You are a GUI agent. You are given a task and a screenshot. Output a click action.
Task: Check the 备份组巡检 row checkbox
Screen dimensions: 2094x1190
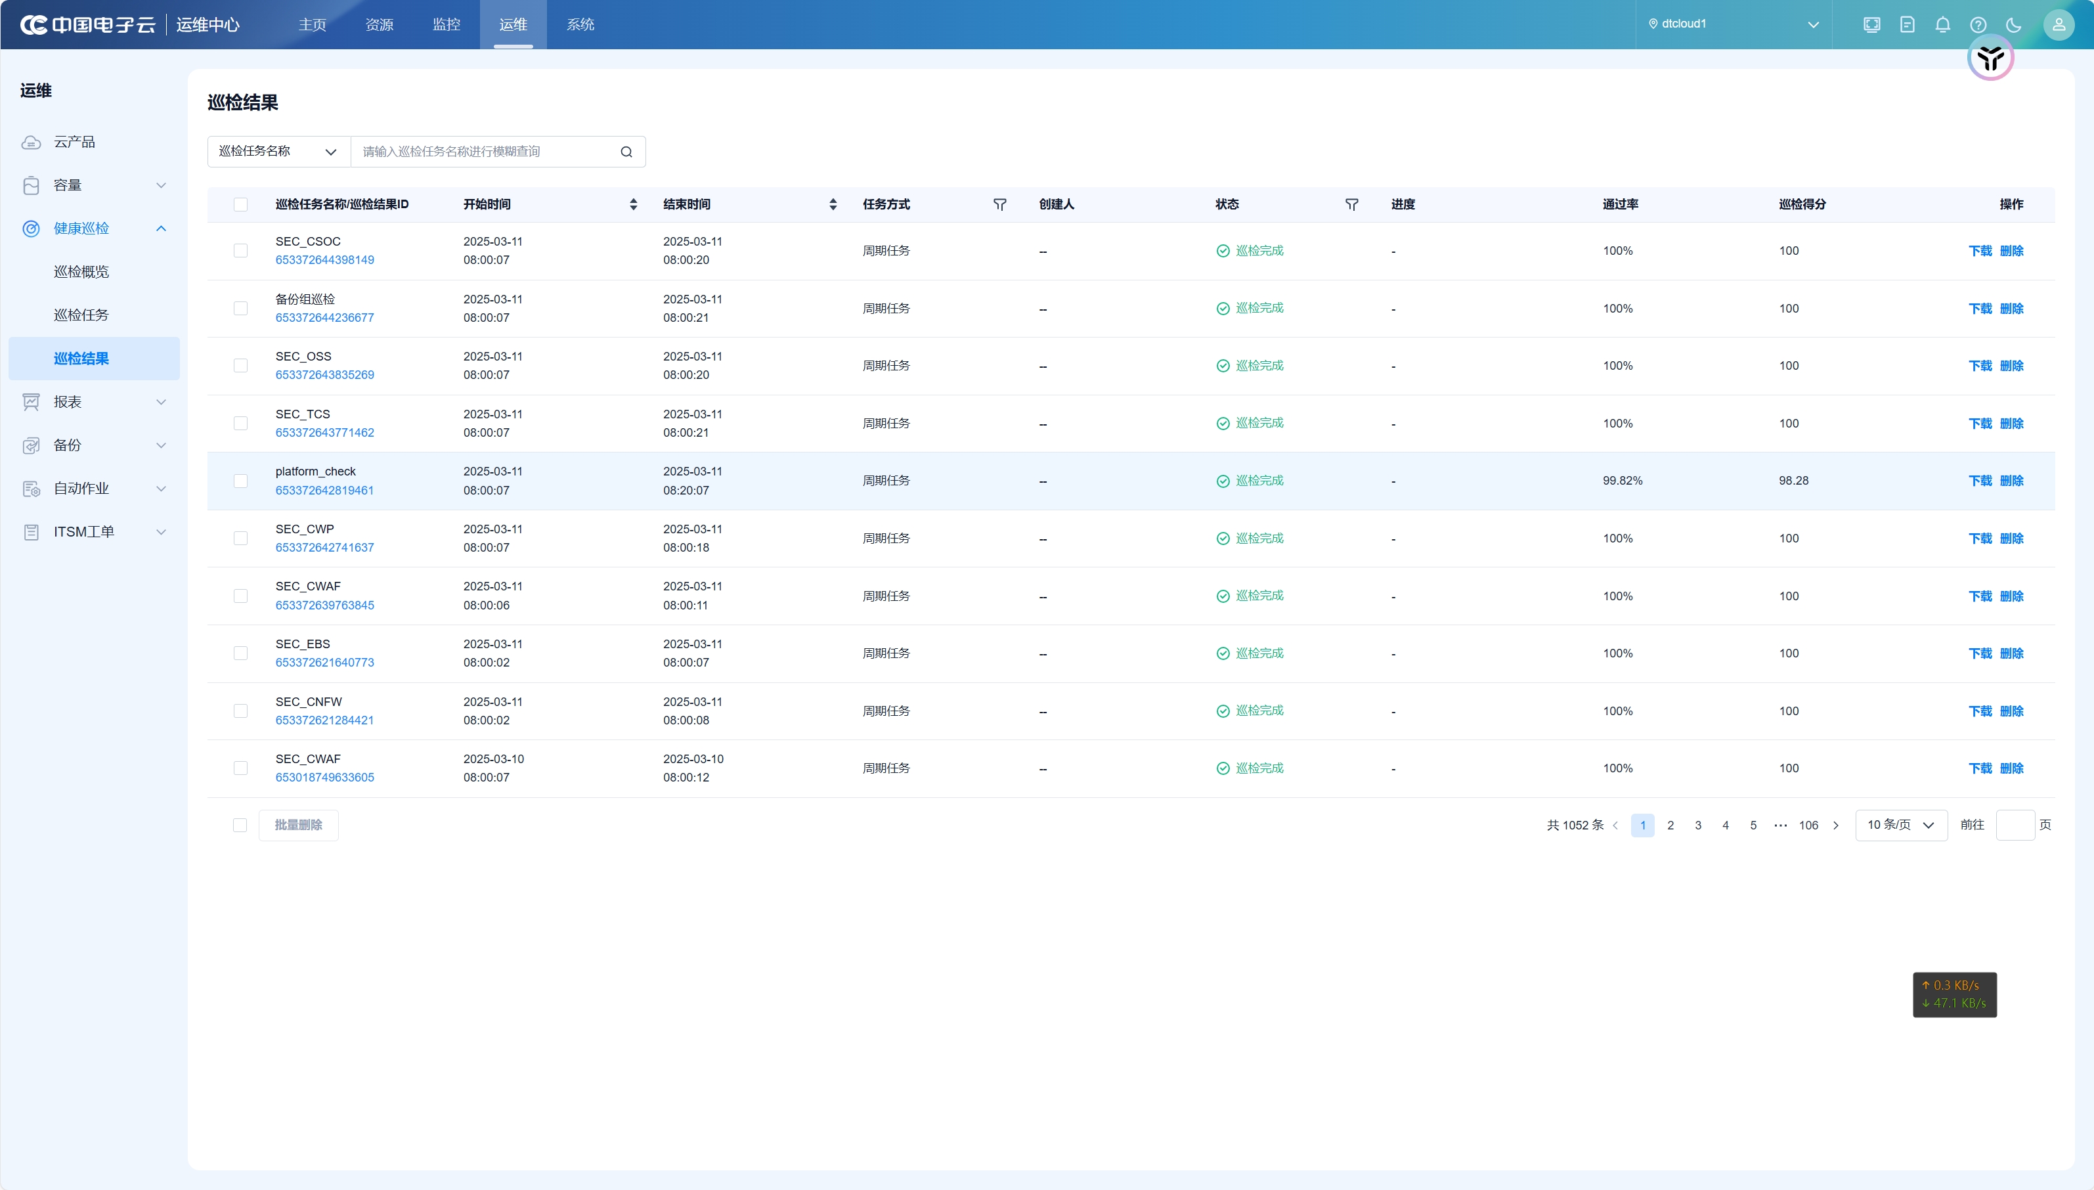(240, 308)
